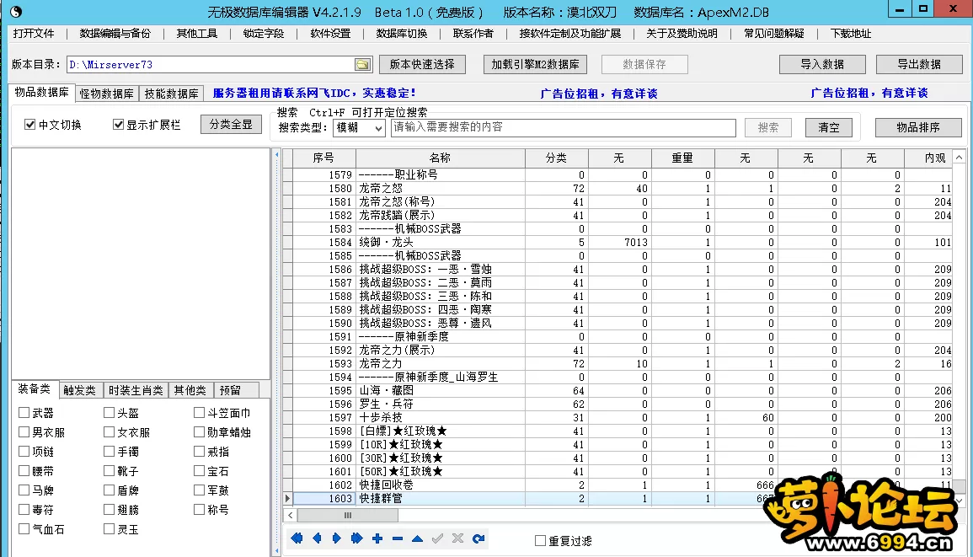Click the row indicator arrow for row 1603

tap(287, 498)
